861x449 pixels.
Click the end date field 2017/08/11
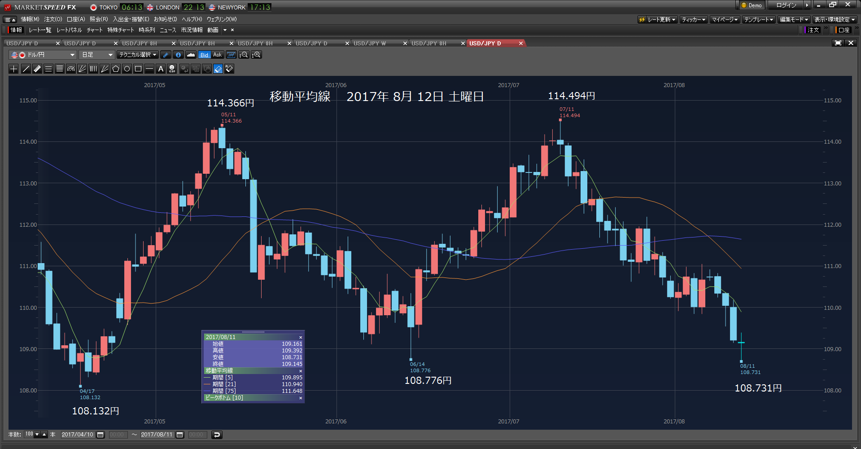(157, 435)
